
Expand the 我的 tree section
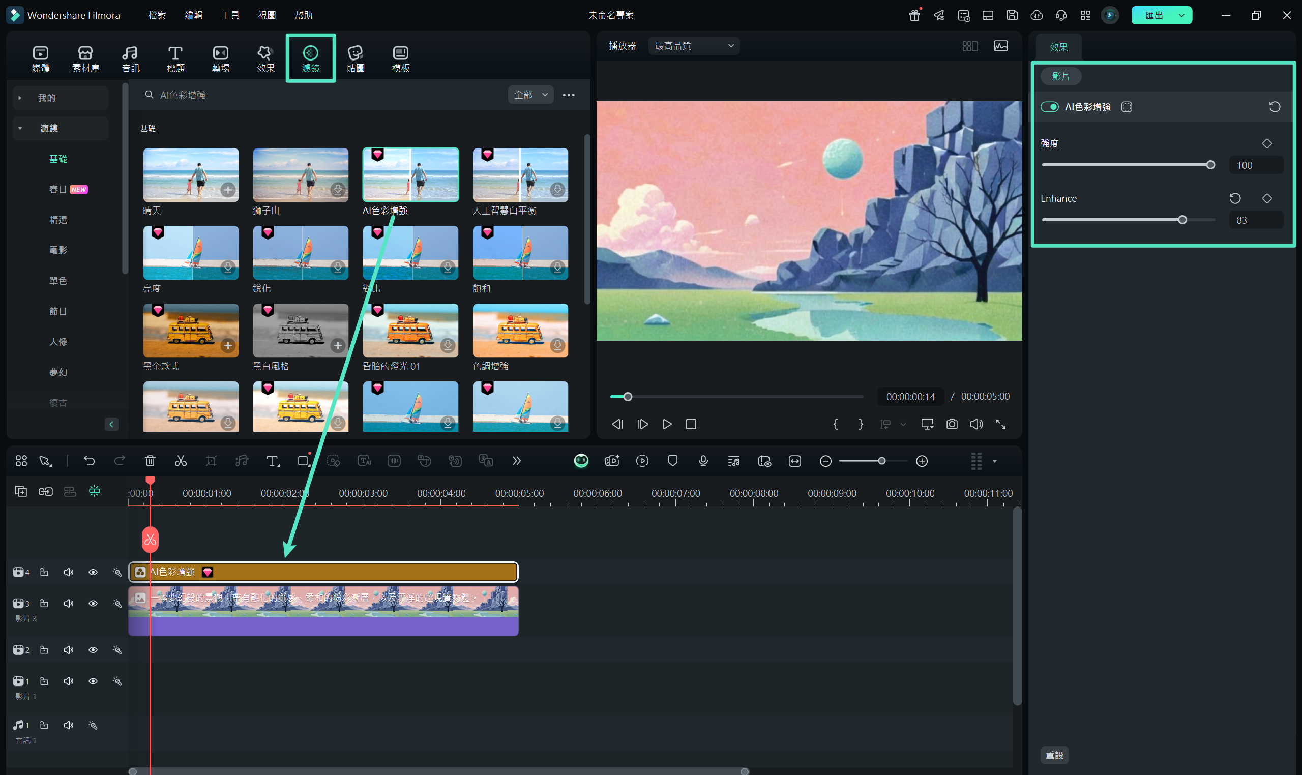point(20,98)
